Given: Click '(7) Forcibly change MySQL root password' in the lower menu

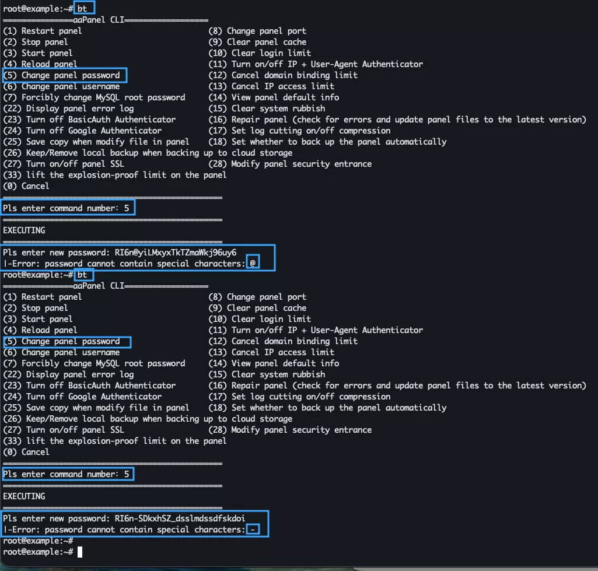Looking at the screenshot, I should (94, 363).
